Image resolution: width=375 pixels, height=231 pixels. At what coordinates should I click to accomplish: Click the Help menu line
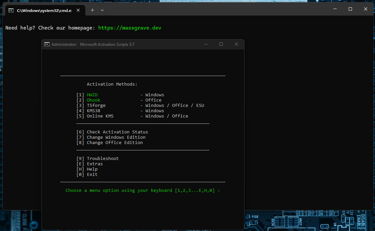click(x=87, y=169)
